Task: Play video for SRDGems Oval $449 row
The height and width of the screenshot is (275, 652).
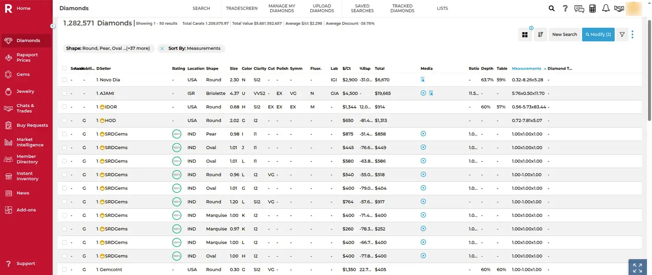Action: click(423, 147)
